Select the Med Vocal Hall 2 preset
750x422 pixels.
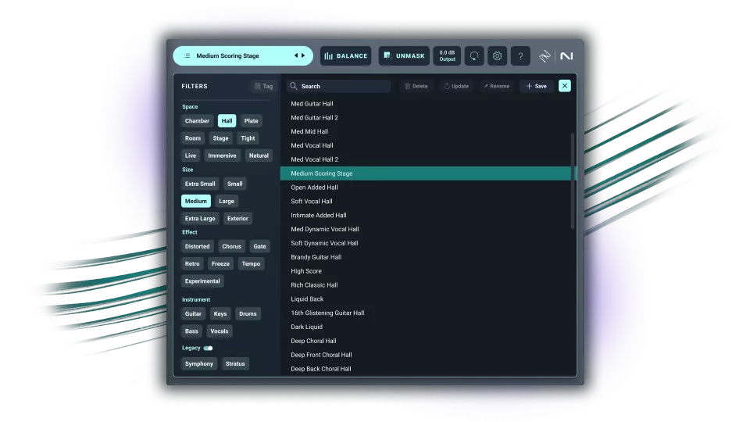point(426,159)
